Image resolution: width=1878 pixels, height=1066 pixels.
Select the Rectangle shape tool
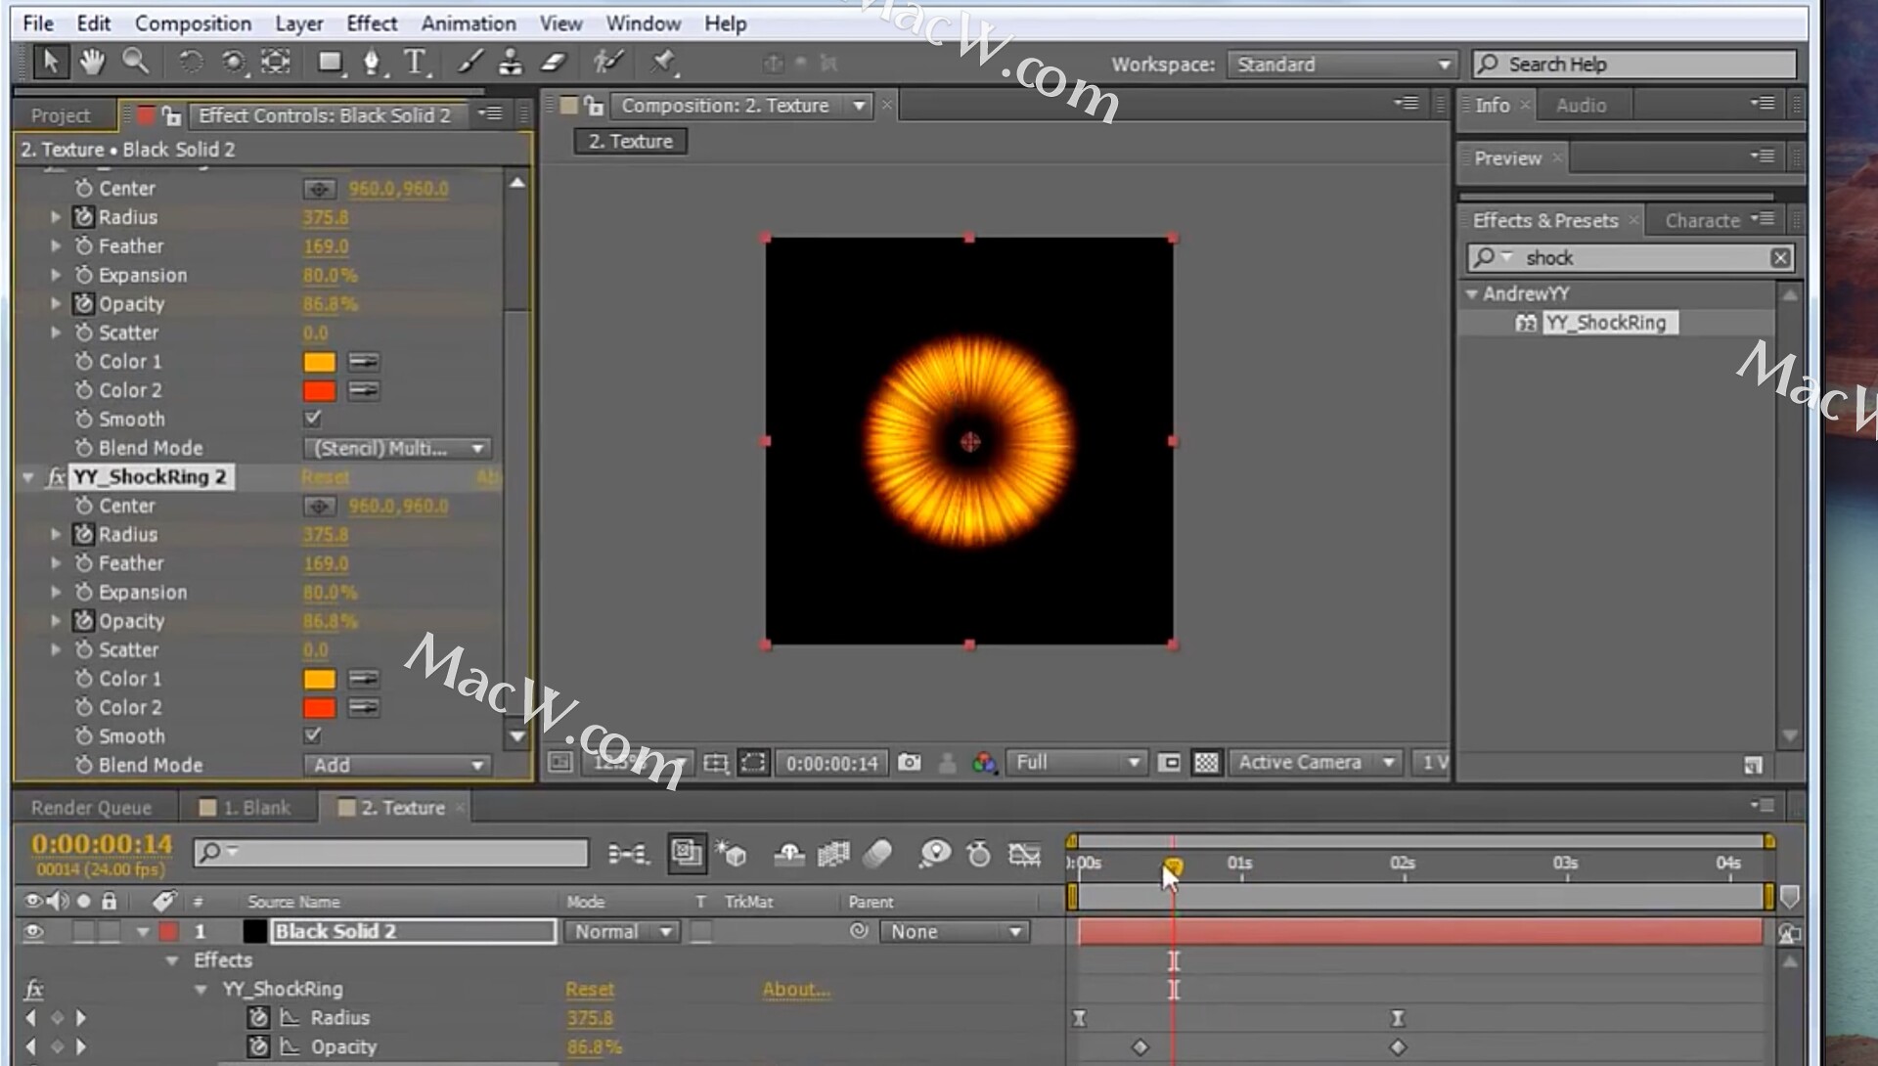330,63
